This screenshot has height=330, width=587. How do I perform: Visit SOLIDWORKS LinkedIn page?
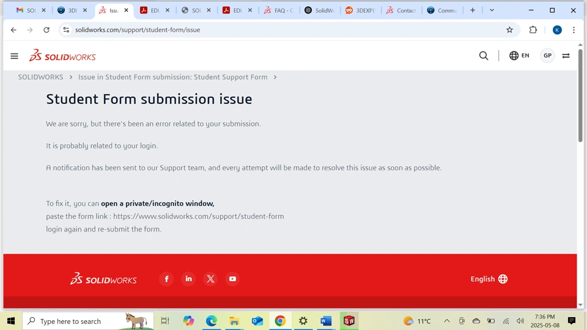coord(188,279)
